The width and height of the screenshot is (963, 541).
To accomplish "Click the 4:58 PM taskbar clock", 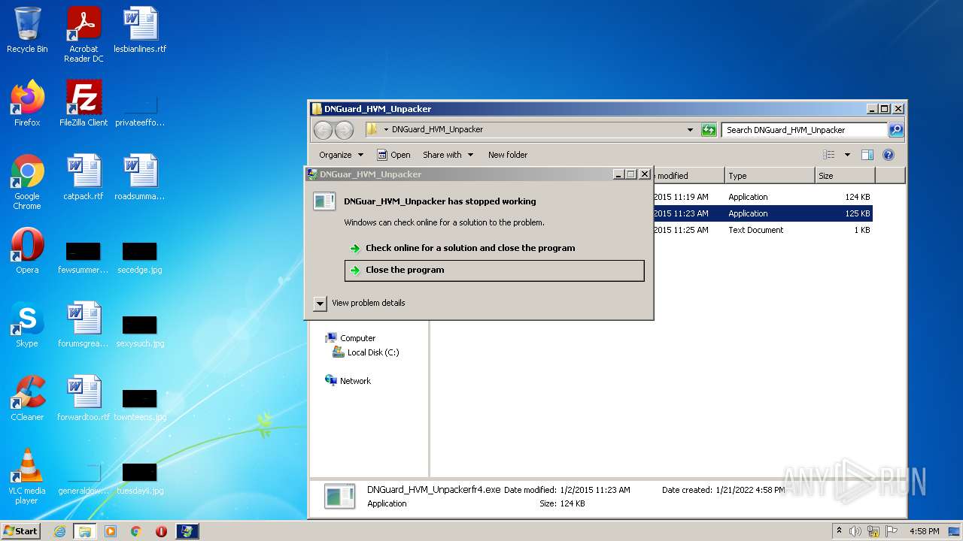I will tap(924, 531).
